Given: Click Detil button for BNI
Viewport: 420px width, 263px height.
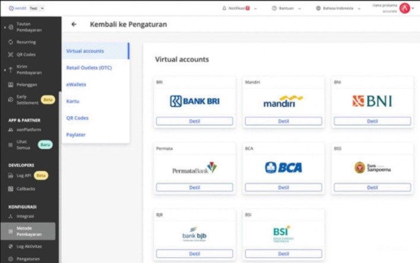Looking at the screenshot, I should click(373, 121).
